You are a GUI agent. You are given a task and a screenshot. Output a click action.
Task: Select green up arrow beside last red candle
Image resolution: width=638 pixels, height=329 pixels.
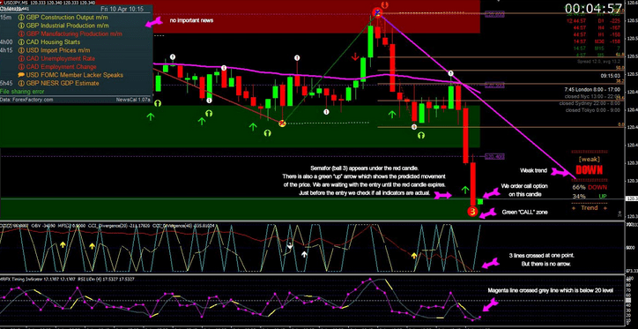pyautogui.click(x=465, y=190)
